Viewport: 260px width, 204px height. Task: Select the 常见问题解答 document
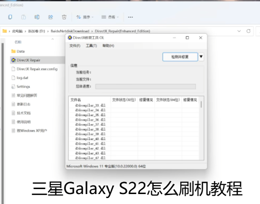24,96
